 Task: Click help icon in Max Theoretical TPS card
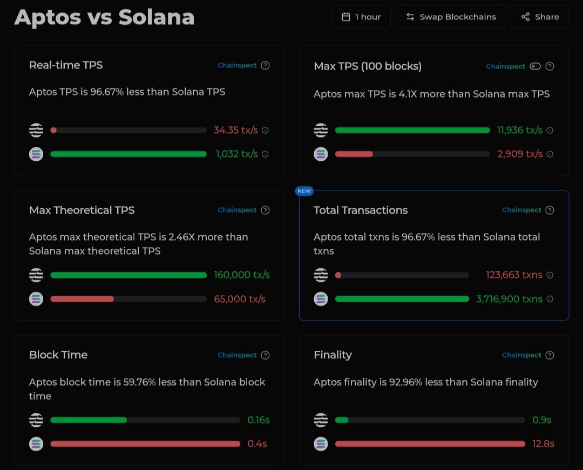pos(265,210)
